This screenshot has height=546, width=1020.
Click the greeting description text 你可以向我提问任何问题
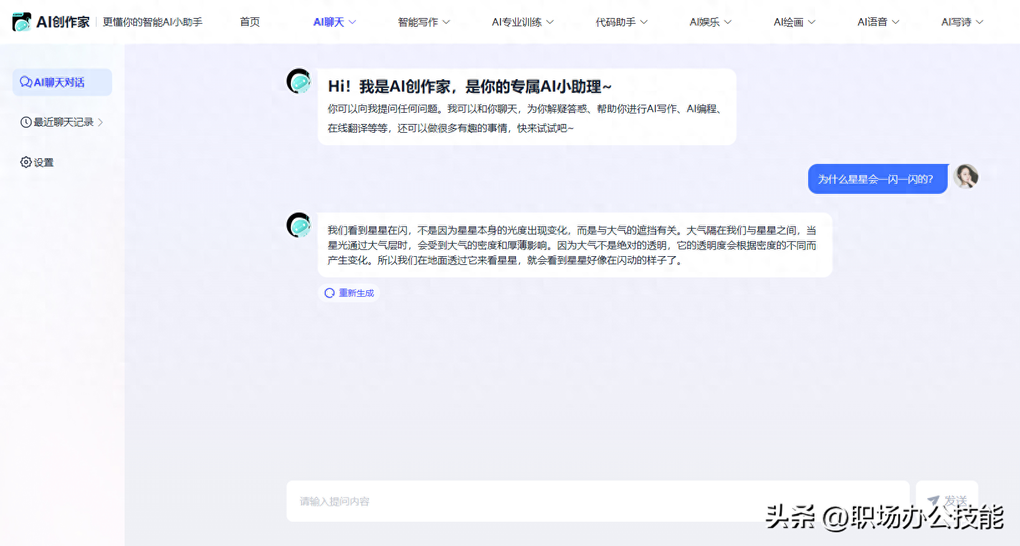pyautogui.click(x=525, y=118)
